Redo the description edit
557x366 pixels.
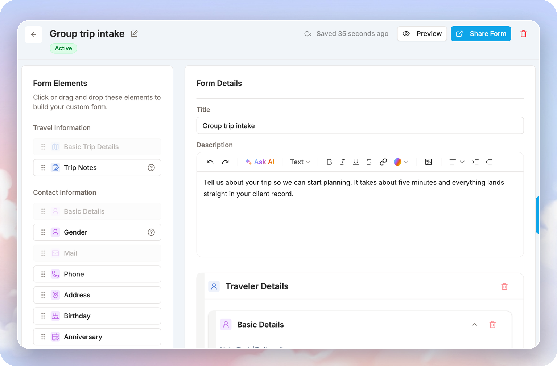226,162
